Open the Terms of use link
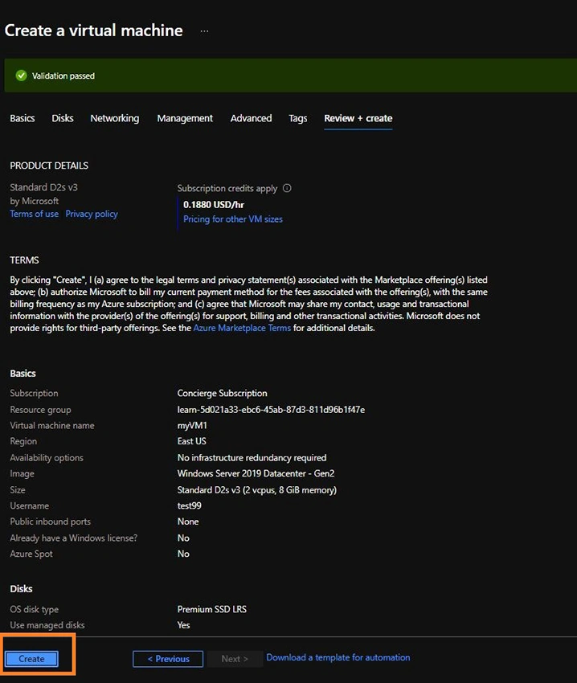 (34, 214)
